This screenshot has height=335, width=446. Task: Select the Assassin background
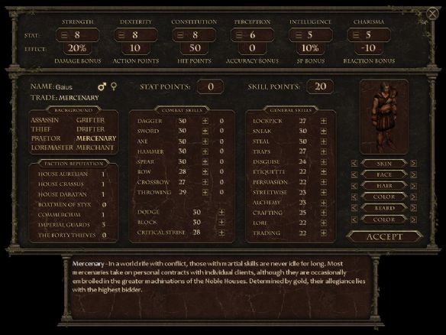tap(45, 120)
